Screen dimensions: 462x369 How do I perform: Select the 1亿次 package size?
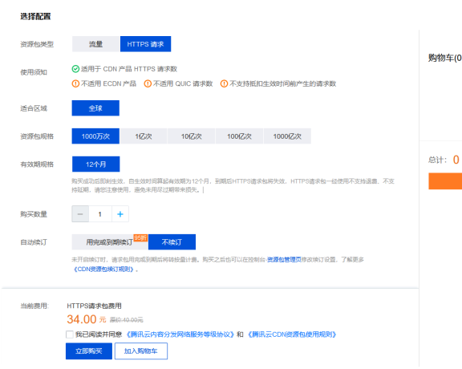[x=144, y=136]
